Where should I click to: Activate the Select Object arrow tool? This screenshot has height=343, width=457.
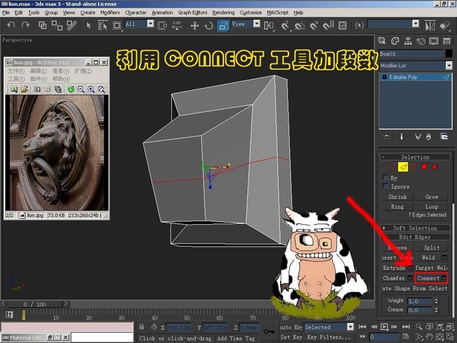89,25
